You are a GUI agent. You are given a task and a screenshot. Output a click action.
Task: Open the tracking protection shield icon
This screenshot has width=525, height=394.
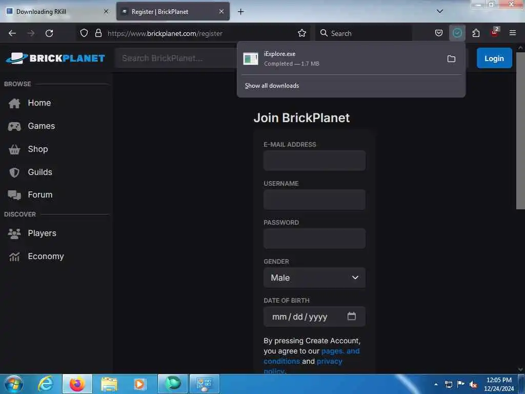coord(84,33)
